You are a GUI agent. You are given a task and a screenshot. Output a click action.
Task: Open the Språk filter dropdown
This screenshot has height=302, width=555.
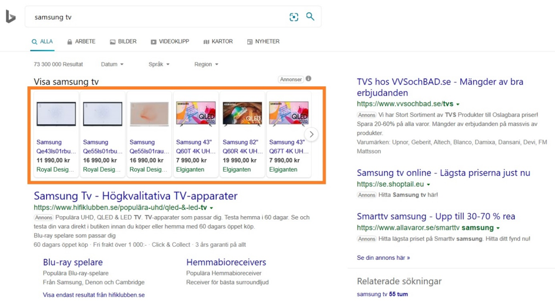(x=159, y=64)
